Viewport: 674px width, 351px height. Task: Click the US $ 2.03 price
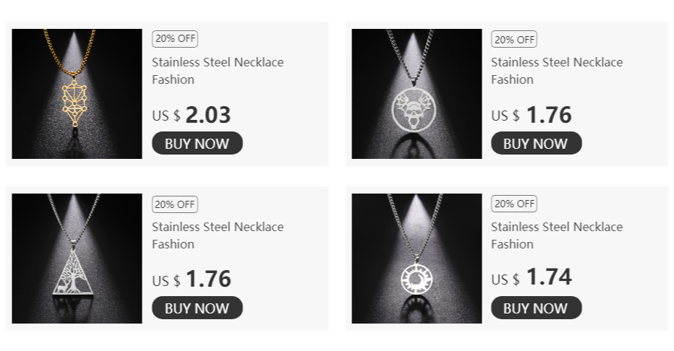[192, 115]
